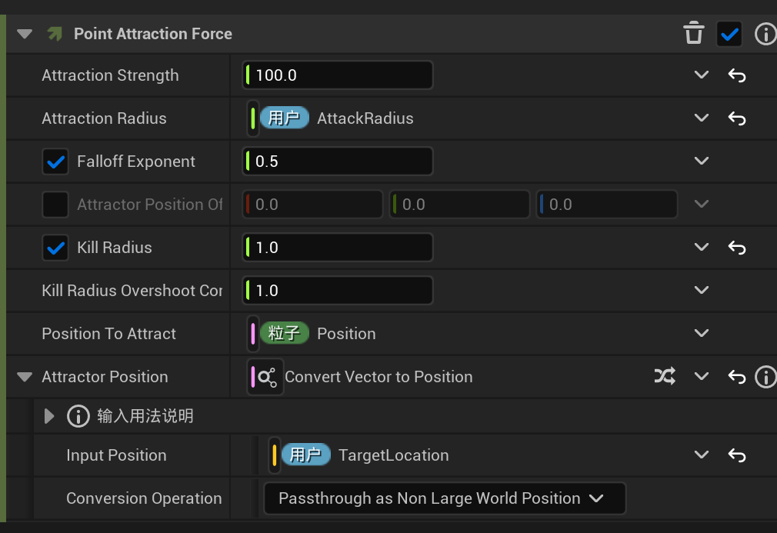
Task: Click the 粒子 Position parameter binding
Action: pyautogui.click(x=318, y=334)
